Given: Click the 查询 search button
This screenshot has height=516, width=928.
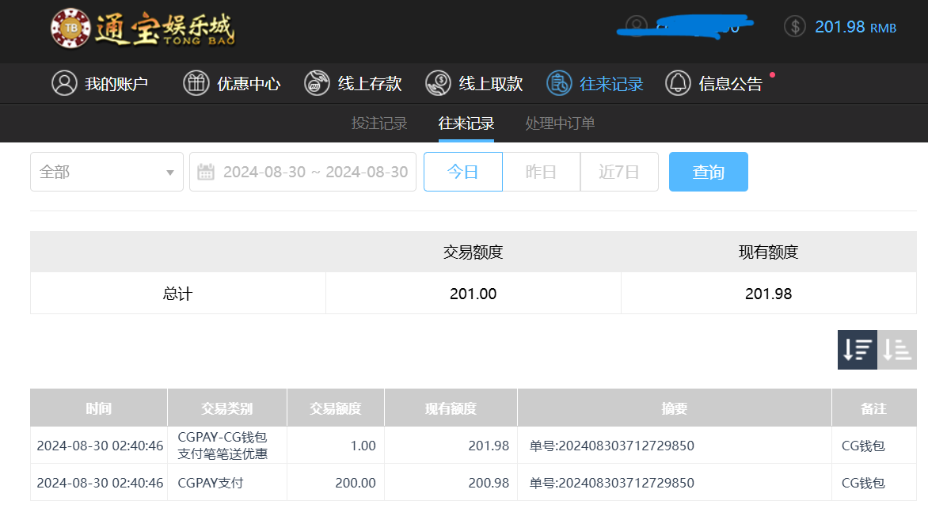Looking at the screenshot, I should 708,172.
